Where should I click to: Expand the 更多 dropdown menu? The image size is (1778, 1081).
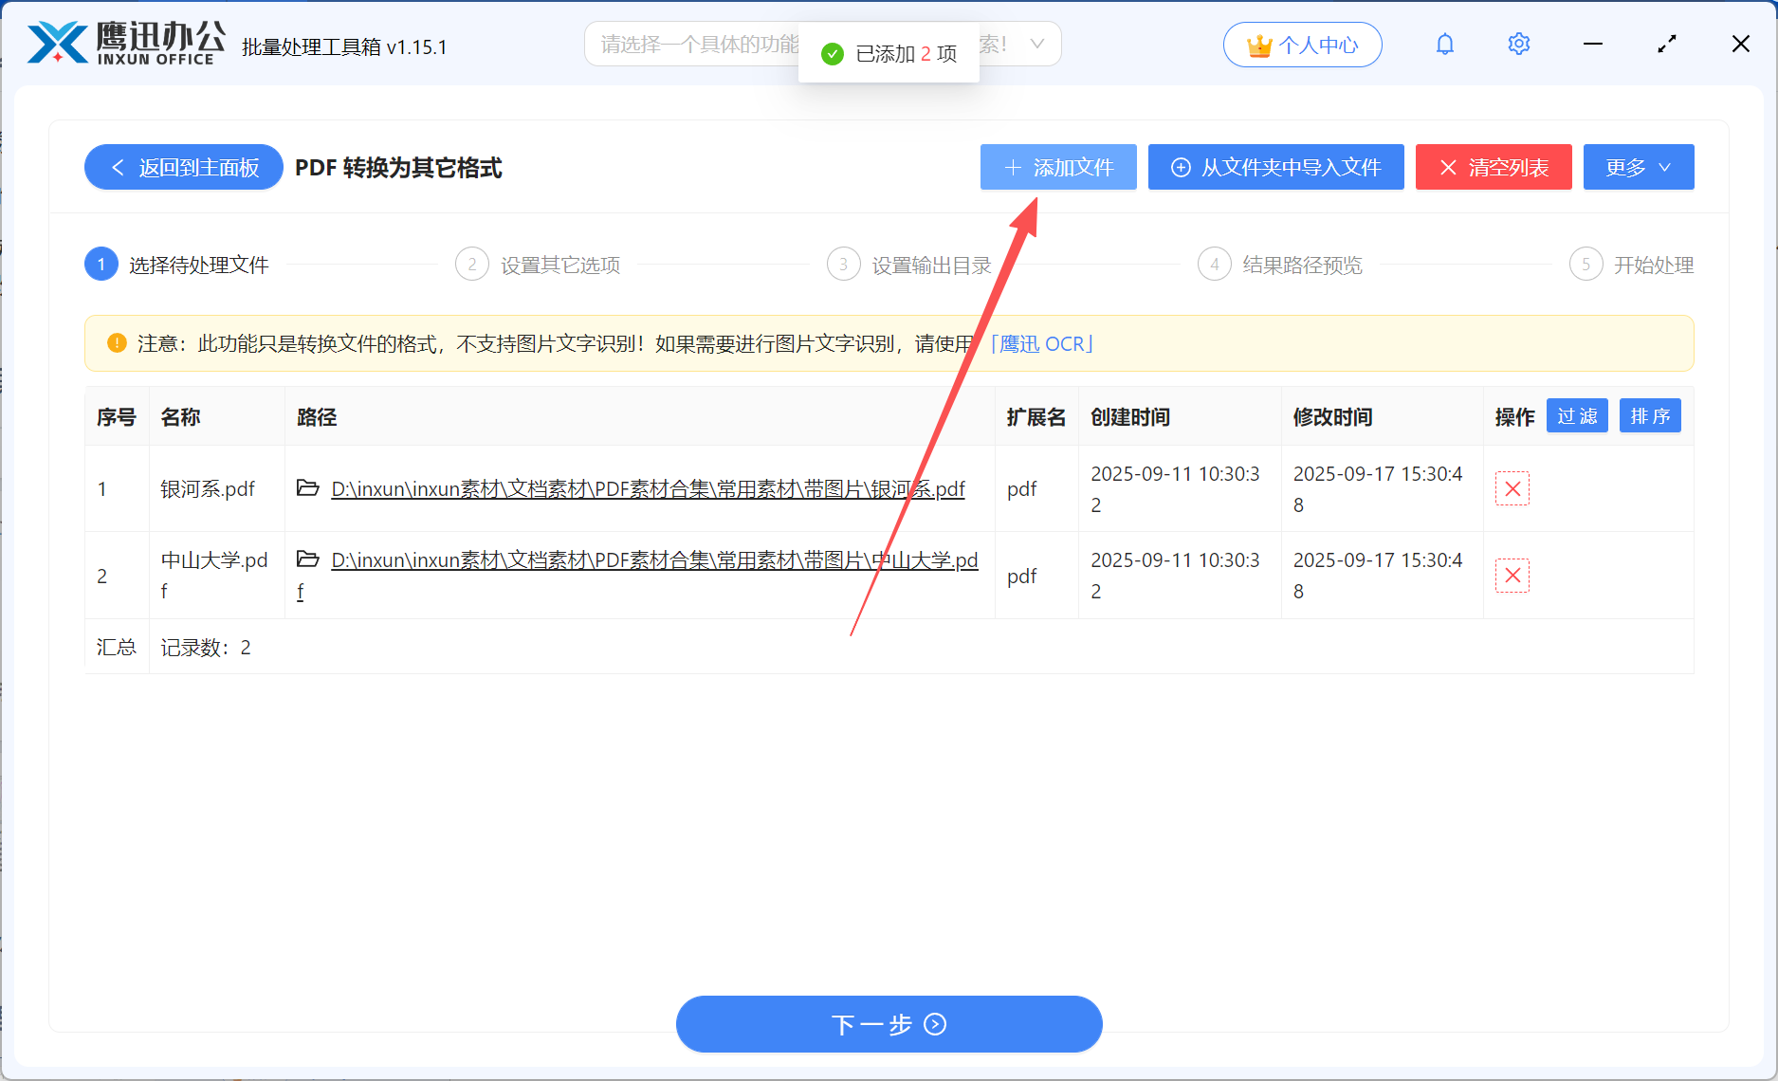point(1639,167)
